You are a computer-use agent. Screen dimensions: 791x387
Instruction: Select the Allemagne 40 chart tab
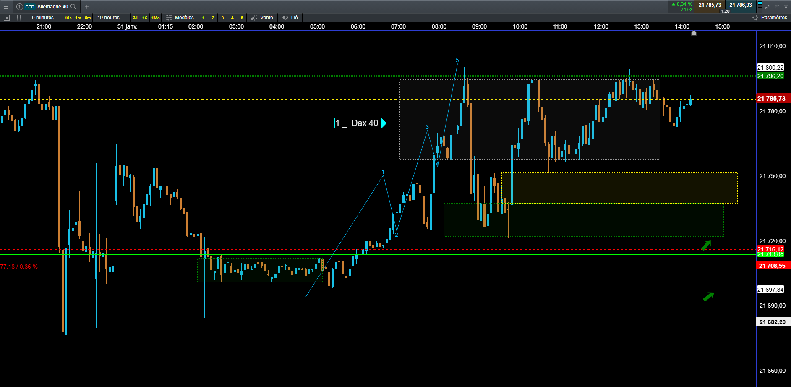52,7
